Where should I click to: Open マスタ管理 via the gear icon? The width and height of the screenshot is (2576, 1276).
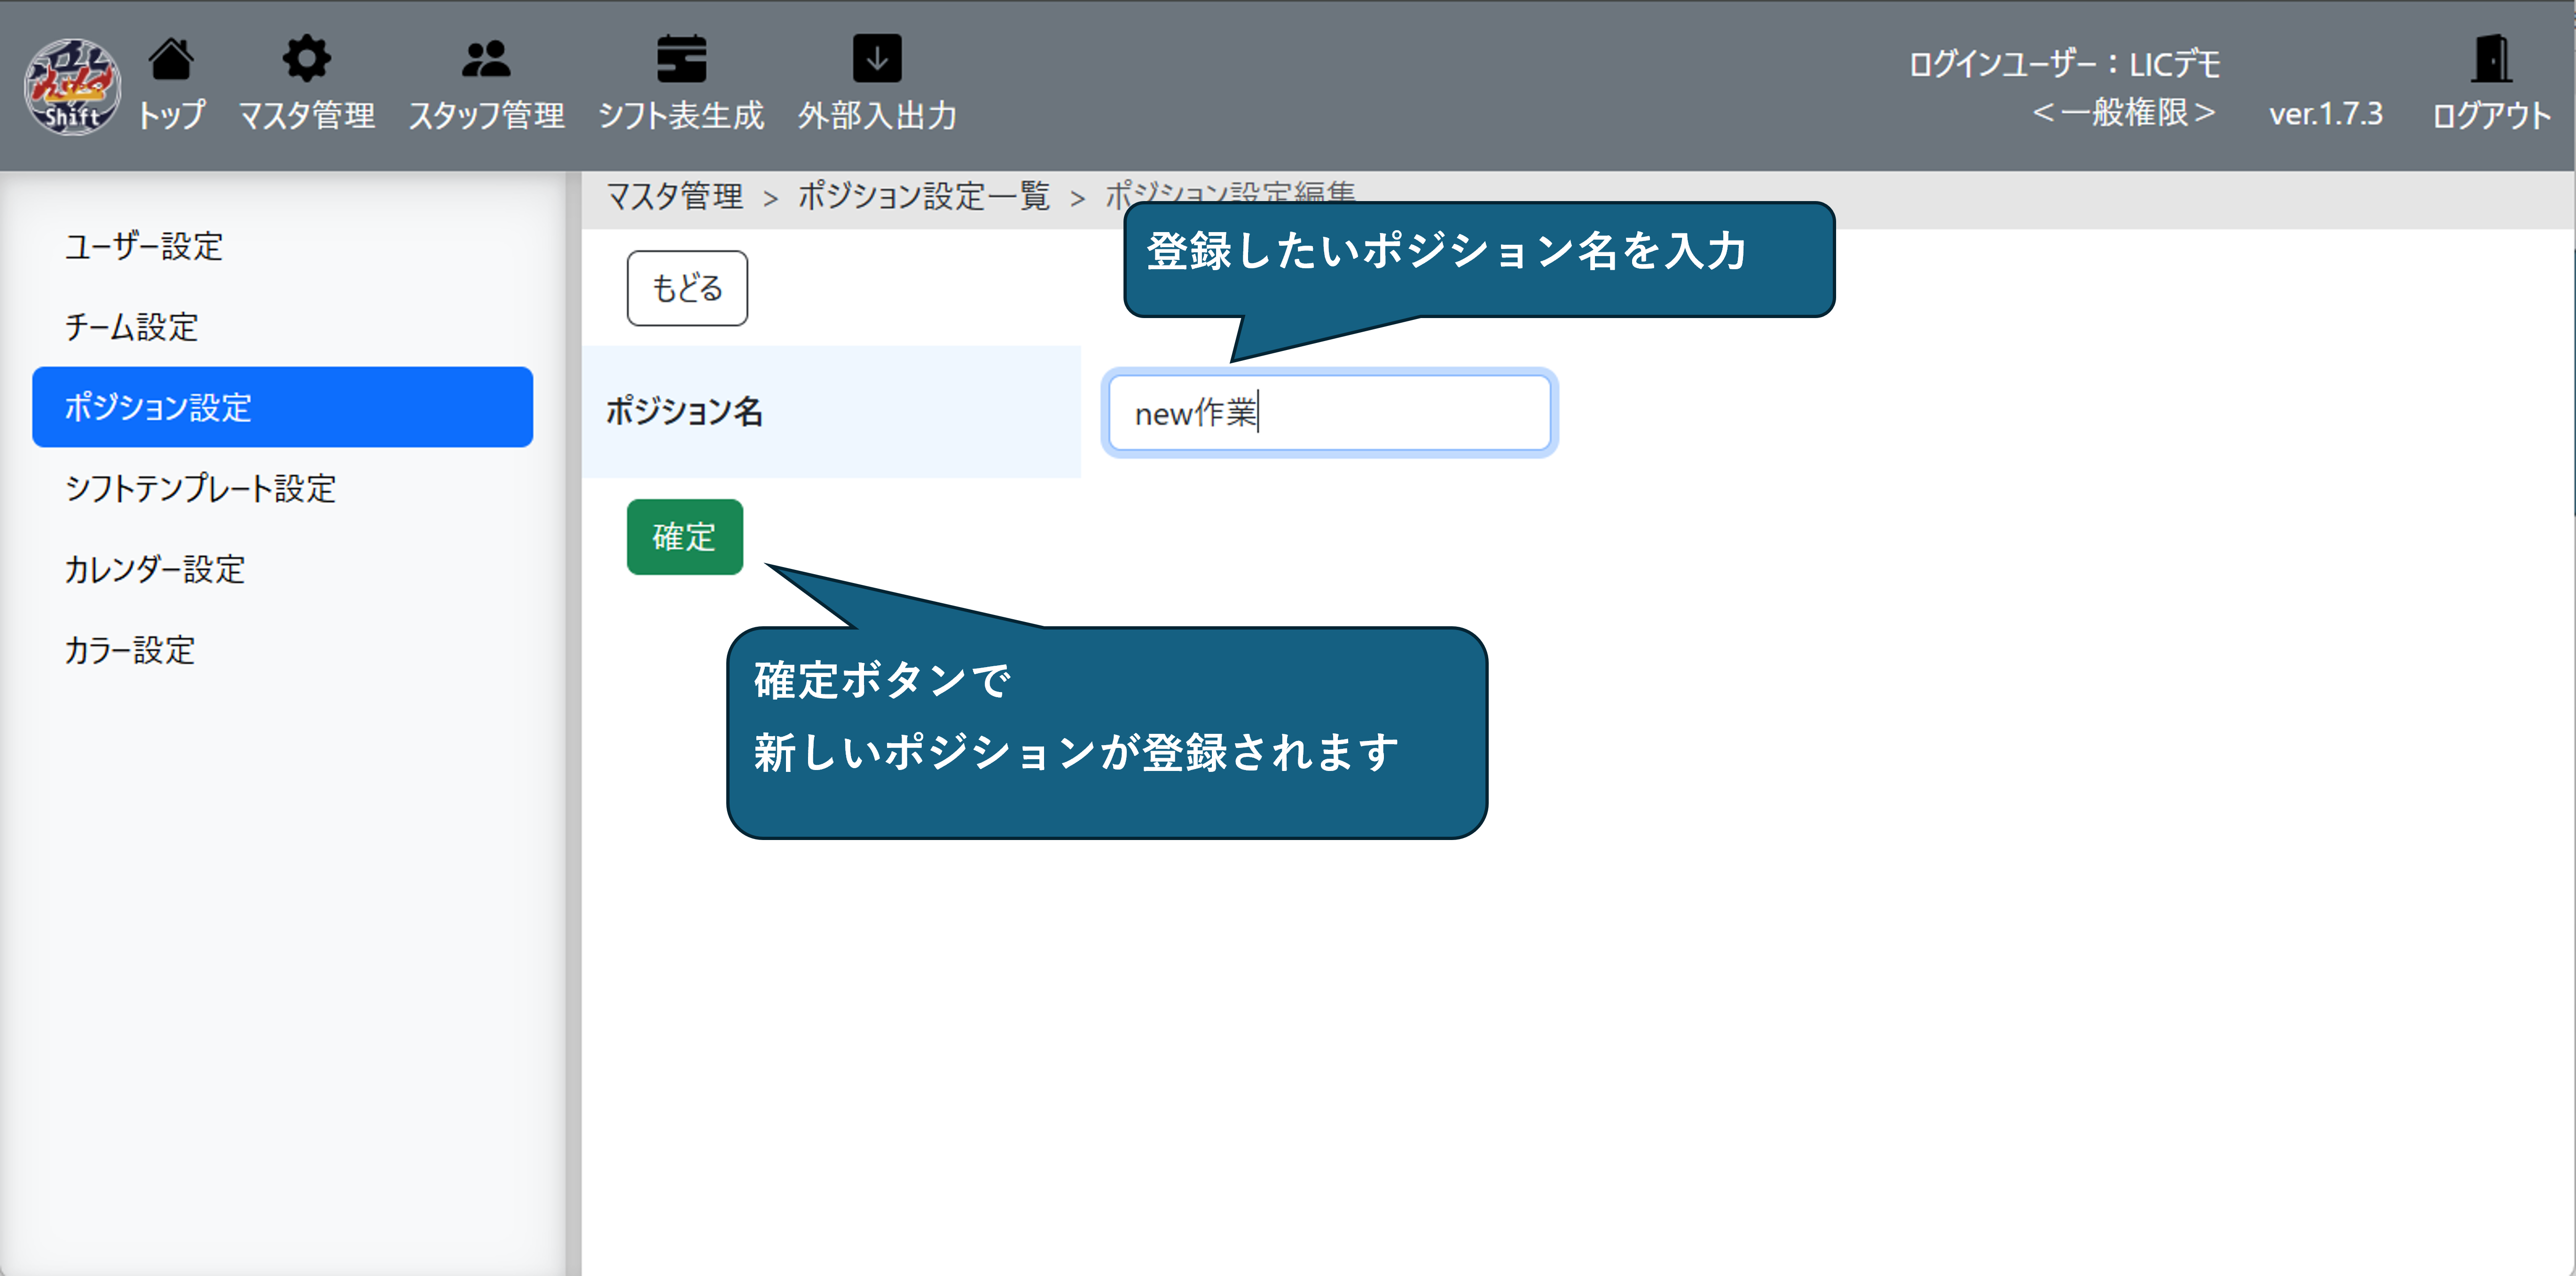[306, 59]
